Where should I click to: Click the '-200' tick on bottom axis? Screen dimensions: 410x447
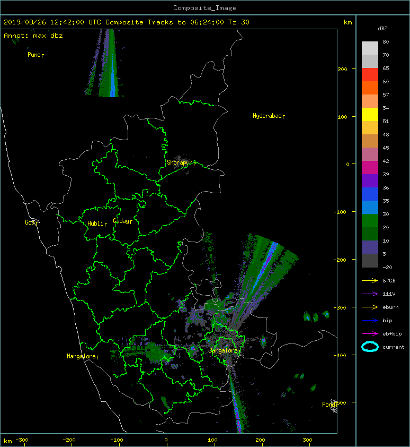pyautogui.click(x=69, y=440)
